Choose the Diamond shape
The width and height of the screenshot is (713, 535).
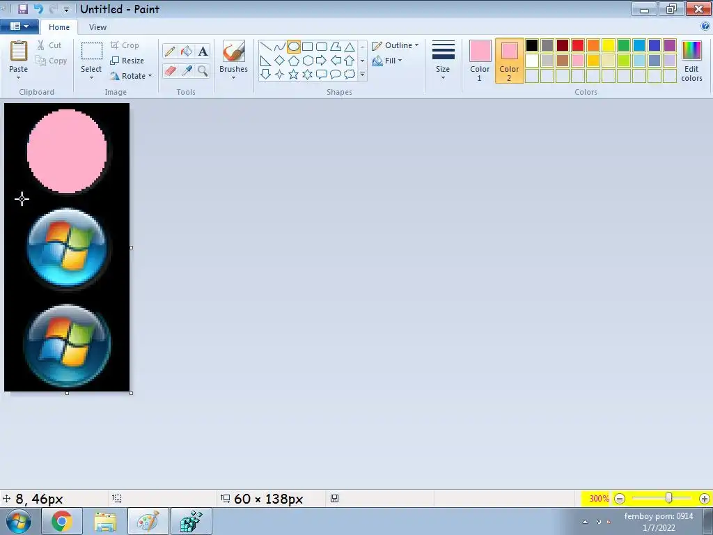click(280, 61)
